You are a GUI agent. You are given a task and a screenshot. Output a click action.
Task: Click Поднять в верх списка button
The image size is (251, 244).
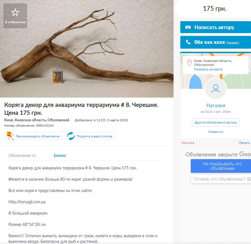point(90,136)
